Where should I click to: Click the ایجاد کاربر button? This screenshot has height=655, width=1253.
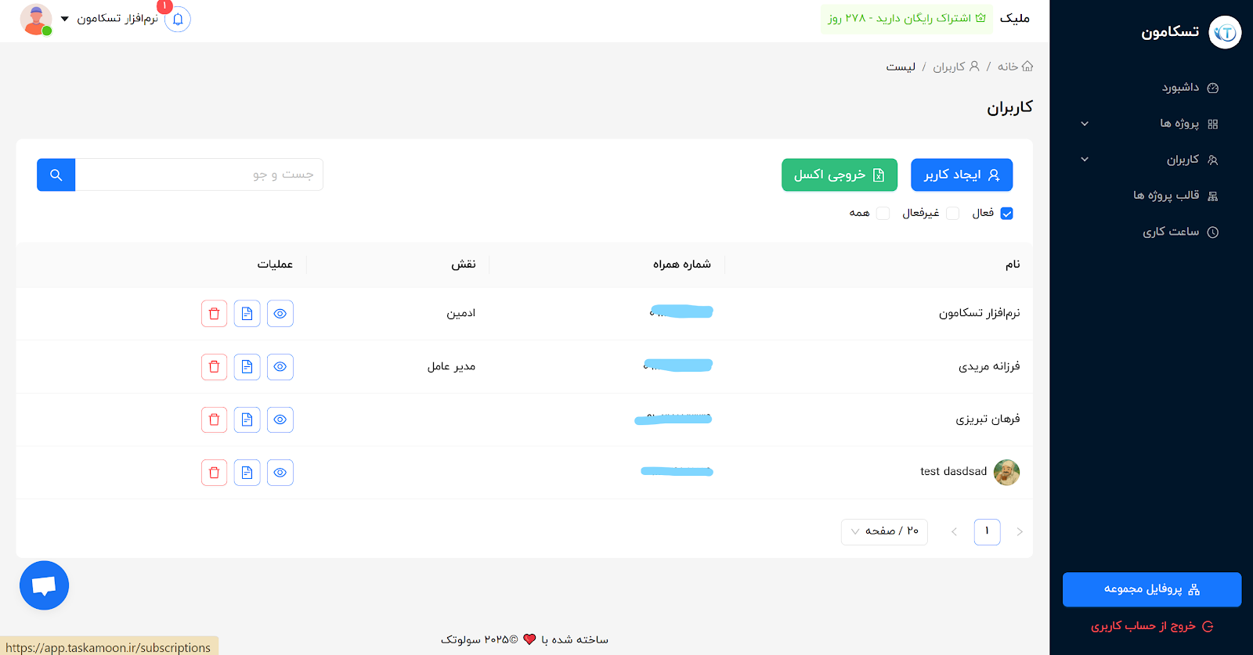coord(962,175)
